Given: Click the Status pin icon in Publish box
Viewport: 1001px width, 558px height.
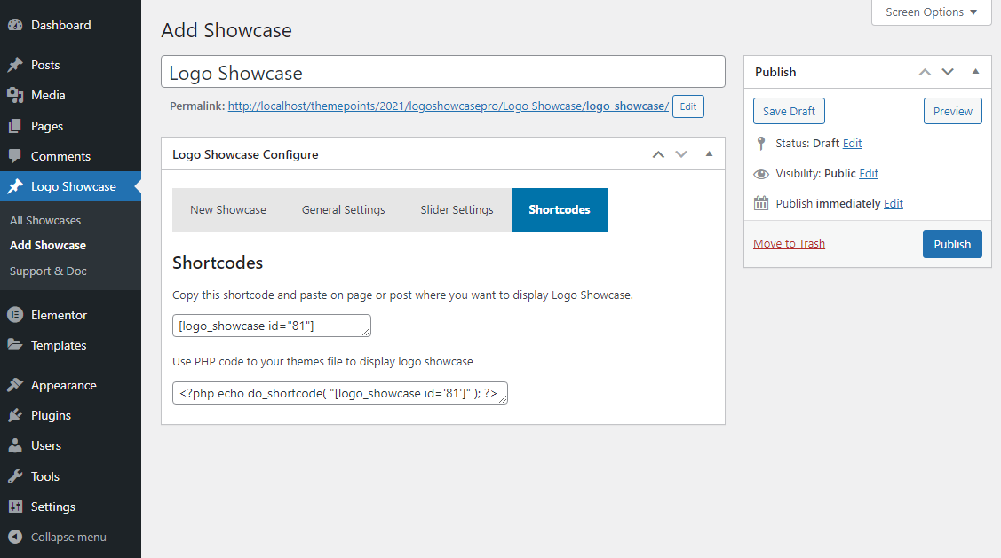Looking at the screenshot, I should click(761, 144).
